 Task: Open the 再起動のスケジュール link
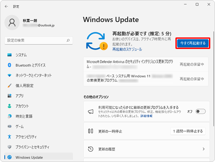click(x=127, y=49)
